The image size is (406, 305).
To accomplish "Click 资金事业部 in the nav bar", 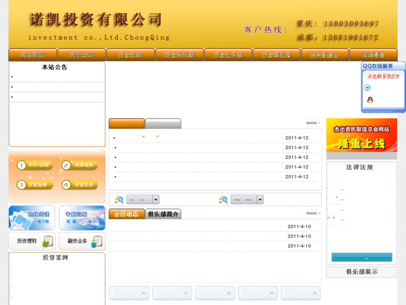I will click(276, 55).
